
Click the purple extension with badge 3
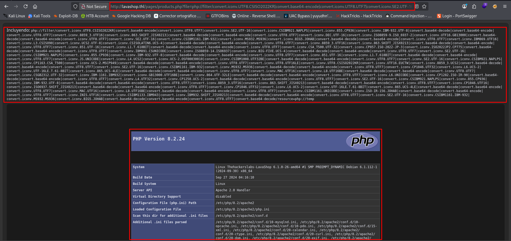click(x=484, y=6)
